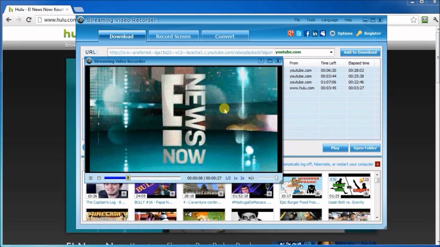The height and width of the screenshot is (247, 440).
Task: Open the Register link
Action: (373, 33)
